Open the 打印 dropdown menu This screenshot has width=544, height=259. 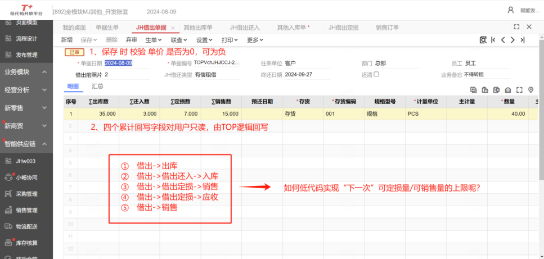coord(230,40)
